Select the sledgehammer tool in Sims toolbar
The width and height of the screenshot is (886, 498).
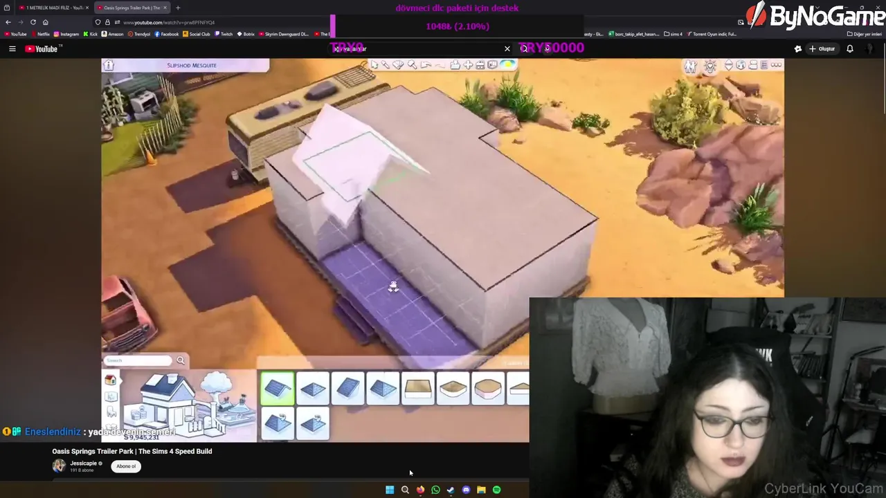tap(412, 64)
